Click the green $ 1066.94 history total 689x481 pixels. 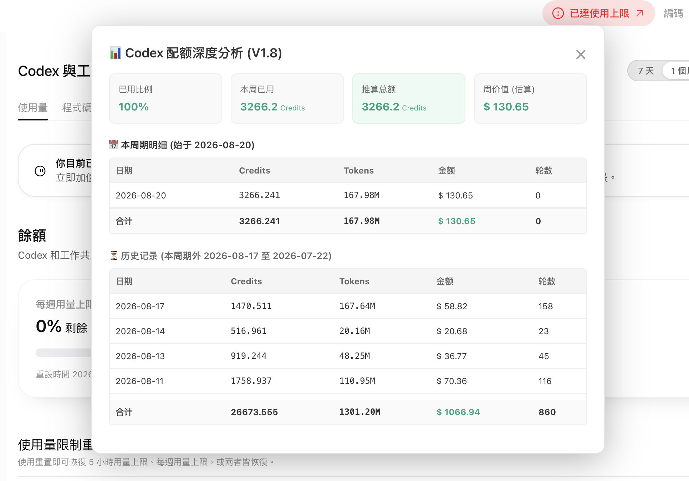point(458,412)
